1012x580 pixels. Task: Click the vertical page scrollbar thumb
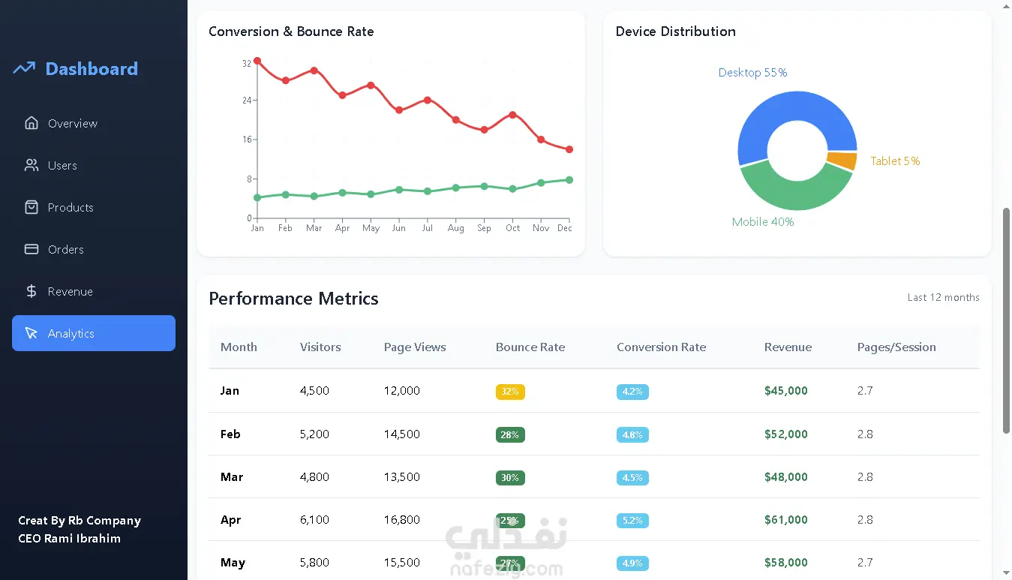(1007, 320)
